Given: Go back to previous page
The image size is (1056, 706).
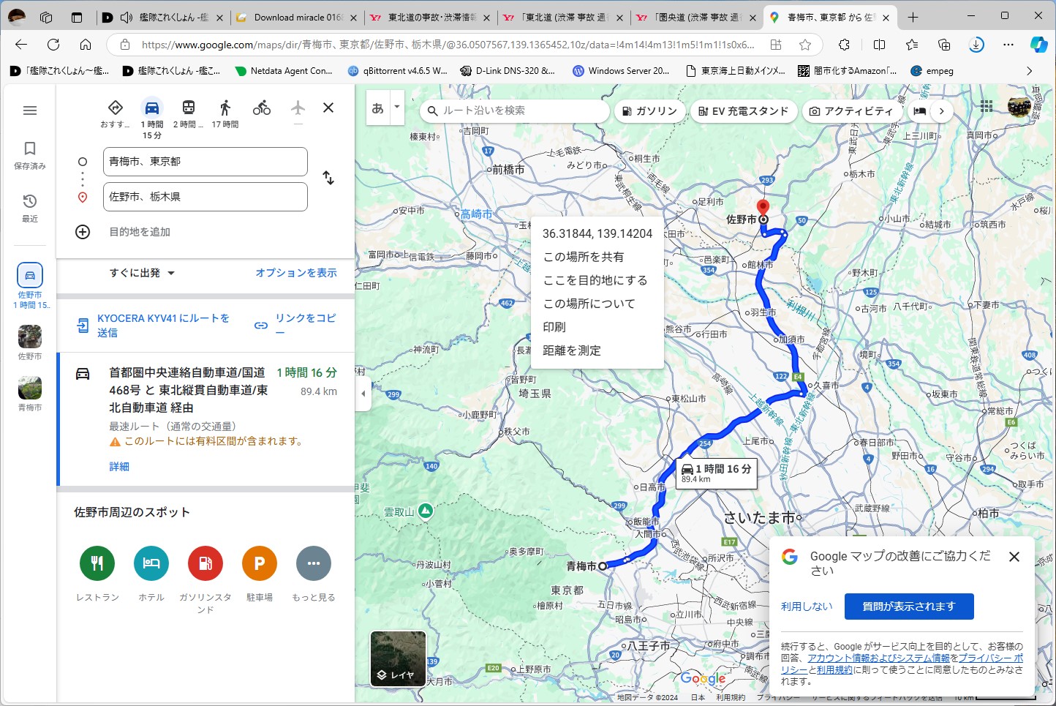Looking at the screenshot, I should pyautogui.click(x=21, y=45).
